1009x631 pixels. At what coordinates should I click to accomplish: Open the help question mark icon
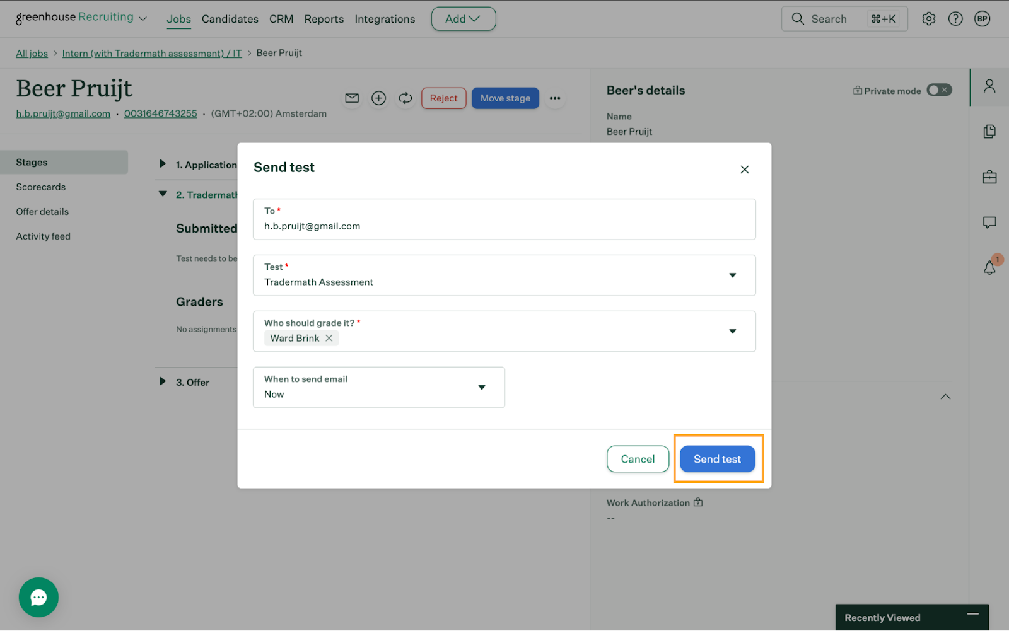pyautogui.click(x=955, y=19)
